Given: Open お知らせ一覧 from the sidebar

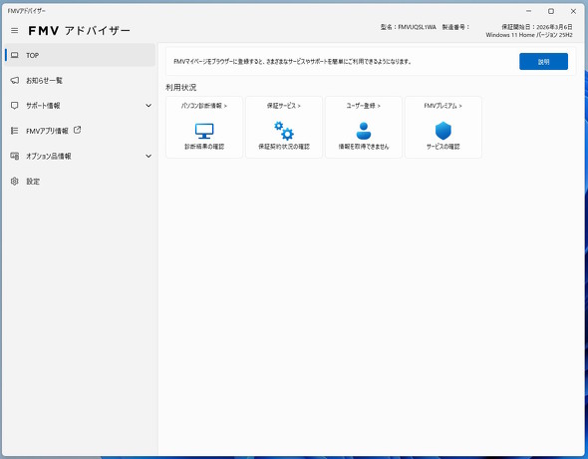Looking at the screenshot, I should pyautogui.click(x=80, y=80).
